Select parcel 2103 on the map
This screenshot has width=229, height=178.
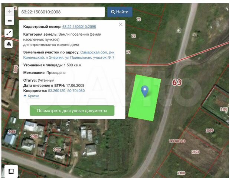[195, 152]
